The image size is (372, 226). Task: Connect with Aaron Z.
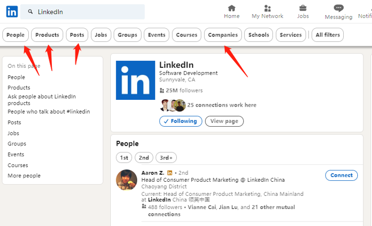(341, 175)
